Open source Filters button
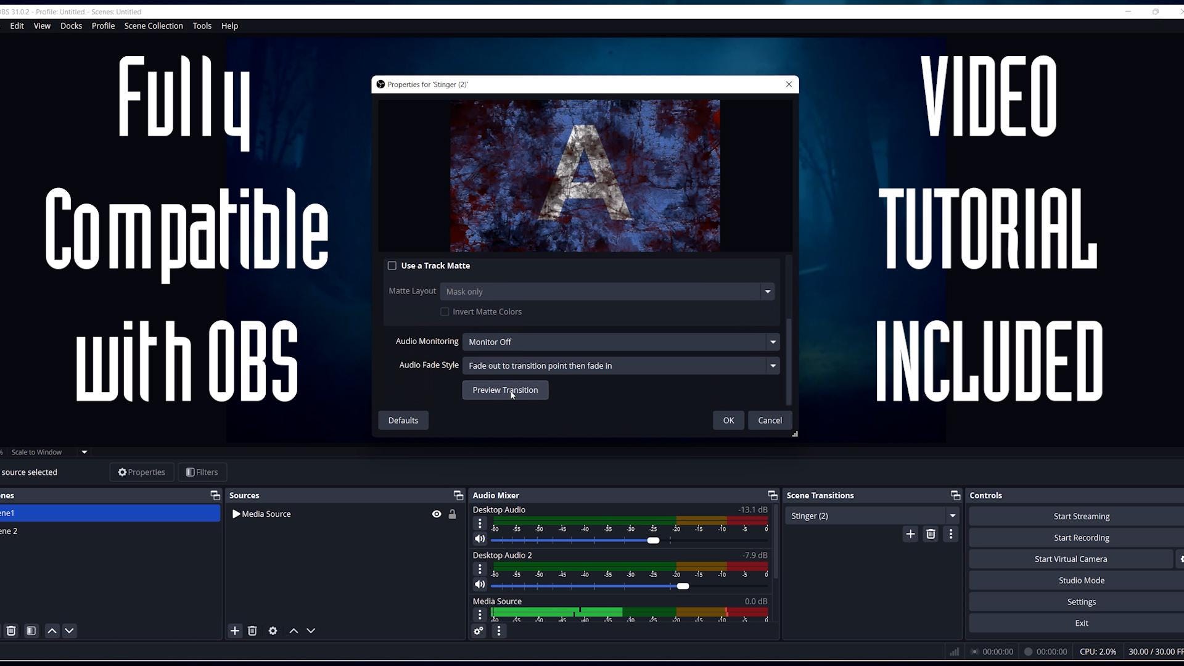 click(x=202, y=472)
